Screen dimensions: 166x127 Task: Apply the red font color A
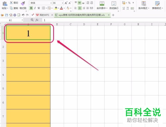click(61, 8)
